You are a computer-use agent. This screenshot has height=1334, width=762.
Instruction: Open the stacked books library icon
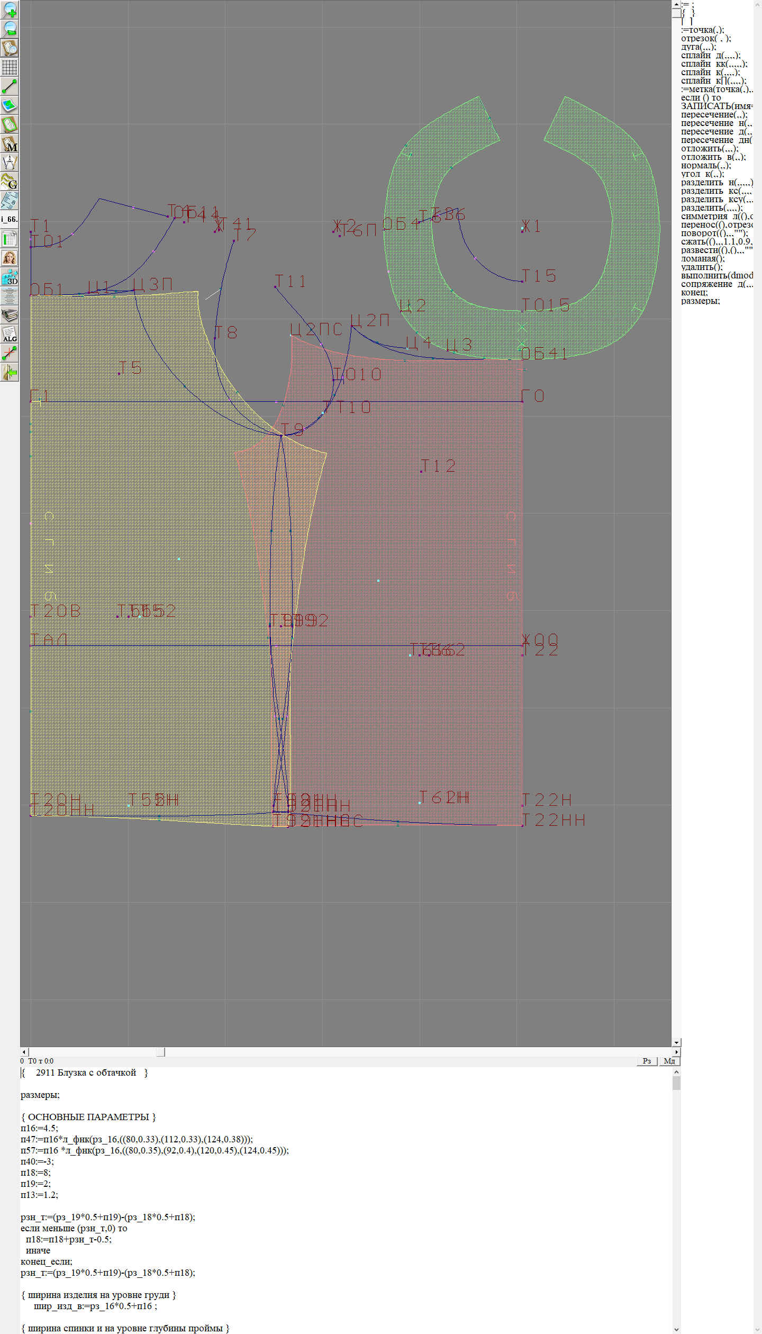tap(10, 314)
